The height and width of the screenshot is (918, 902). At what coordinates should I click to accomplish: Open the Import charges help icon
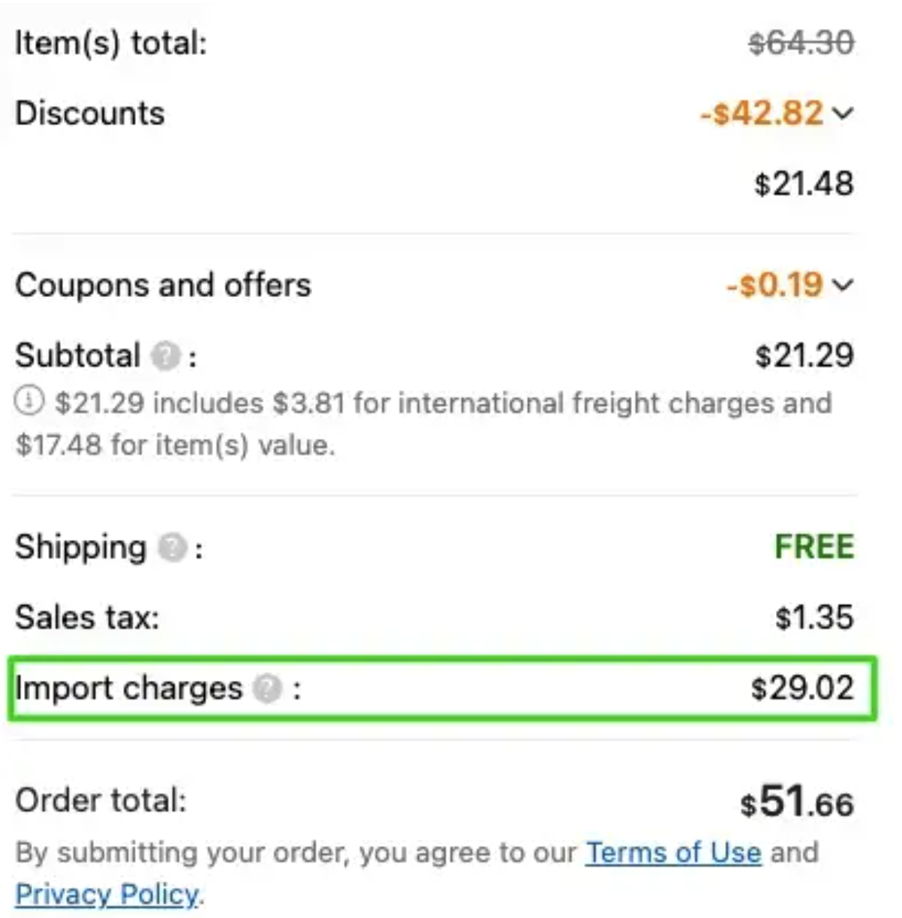pos(267,688)
